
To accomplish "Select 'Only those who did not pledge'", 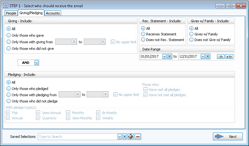I will point(8,101).
